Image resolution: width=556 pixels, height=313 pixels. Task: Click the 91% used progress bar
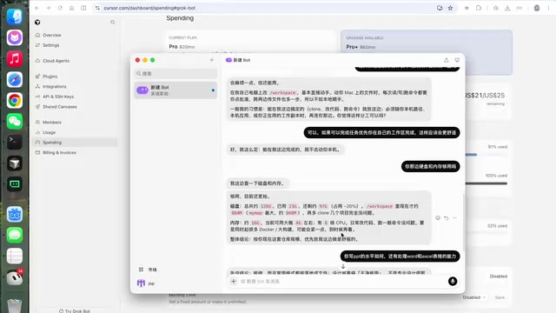coord(486,155)
